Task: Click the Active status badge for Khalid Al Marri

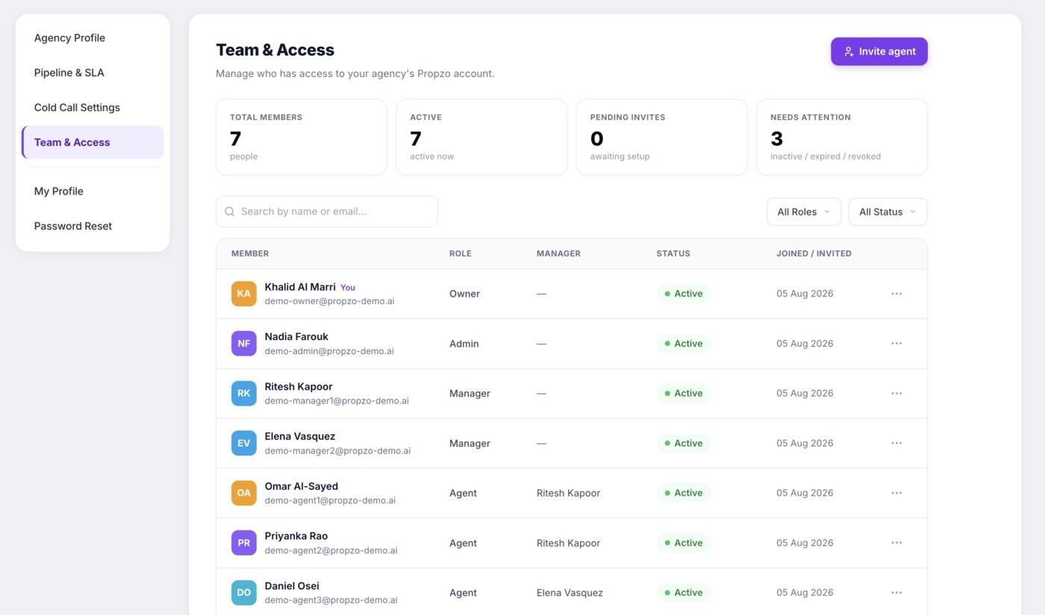Action: click(683, 294)
